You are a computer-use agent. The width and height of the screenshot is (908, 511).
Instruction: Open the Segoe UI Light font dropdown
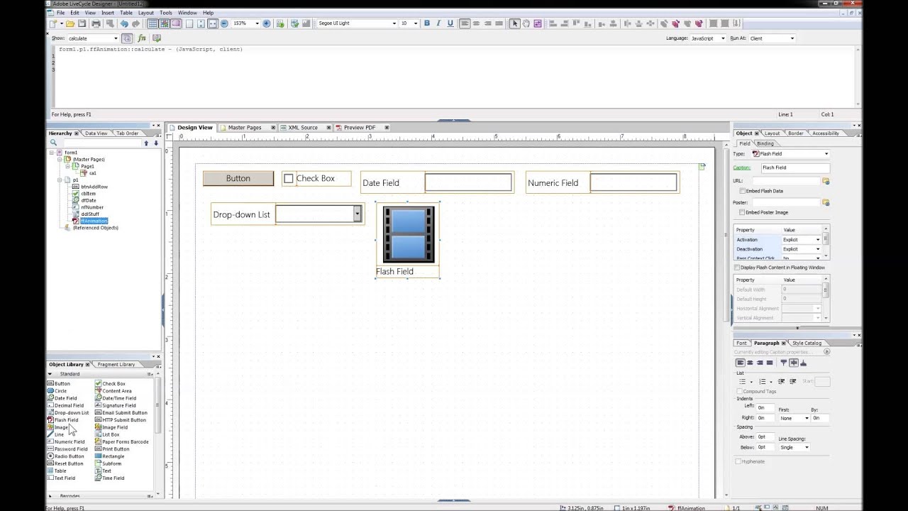click(x=394, y=23)
